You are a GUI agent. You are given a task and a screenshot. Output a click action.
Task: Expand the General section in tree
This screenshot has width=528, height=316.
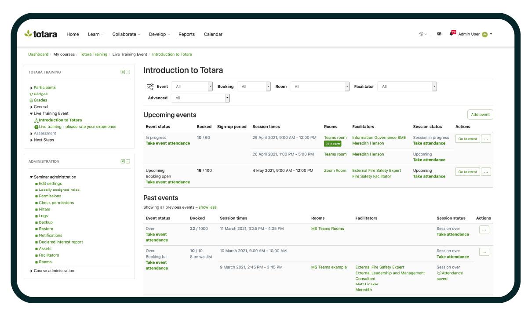(x=31, y=107)
